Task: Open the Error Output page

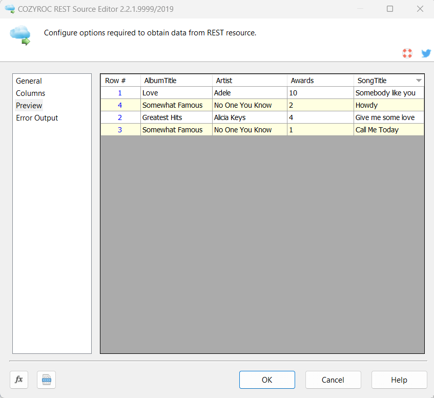Action: [x=37, y=118]
